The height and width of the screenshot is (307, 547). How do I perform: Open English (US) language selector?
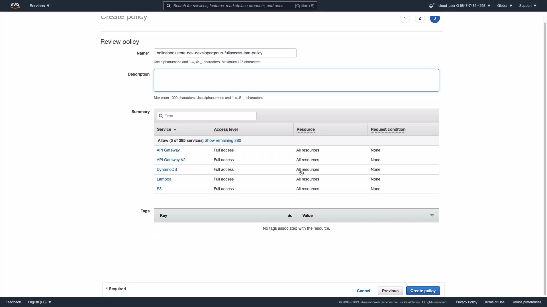point(39,302)
